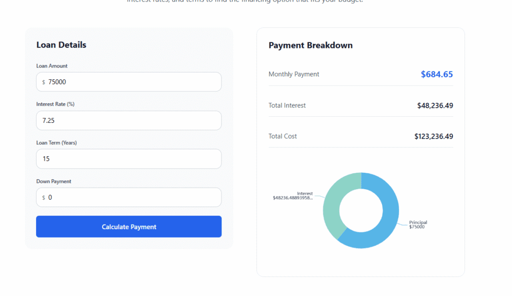Click the Monthly Payment label
512x296 pixels.
tap(293, 74)
